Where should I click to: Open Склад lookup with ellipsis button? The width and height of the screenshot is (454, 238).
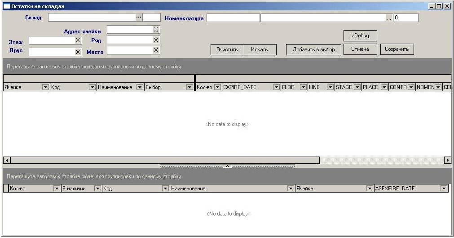(139, 17)
